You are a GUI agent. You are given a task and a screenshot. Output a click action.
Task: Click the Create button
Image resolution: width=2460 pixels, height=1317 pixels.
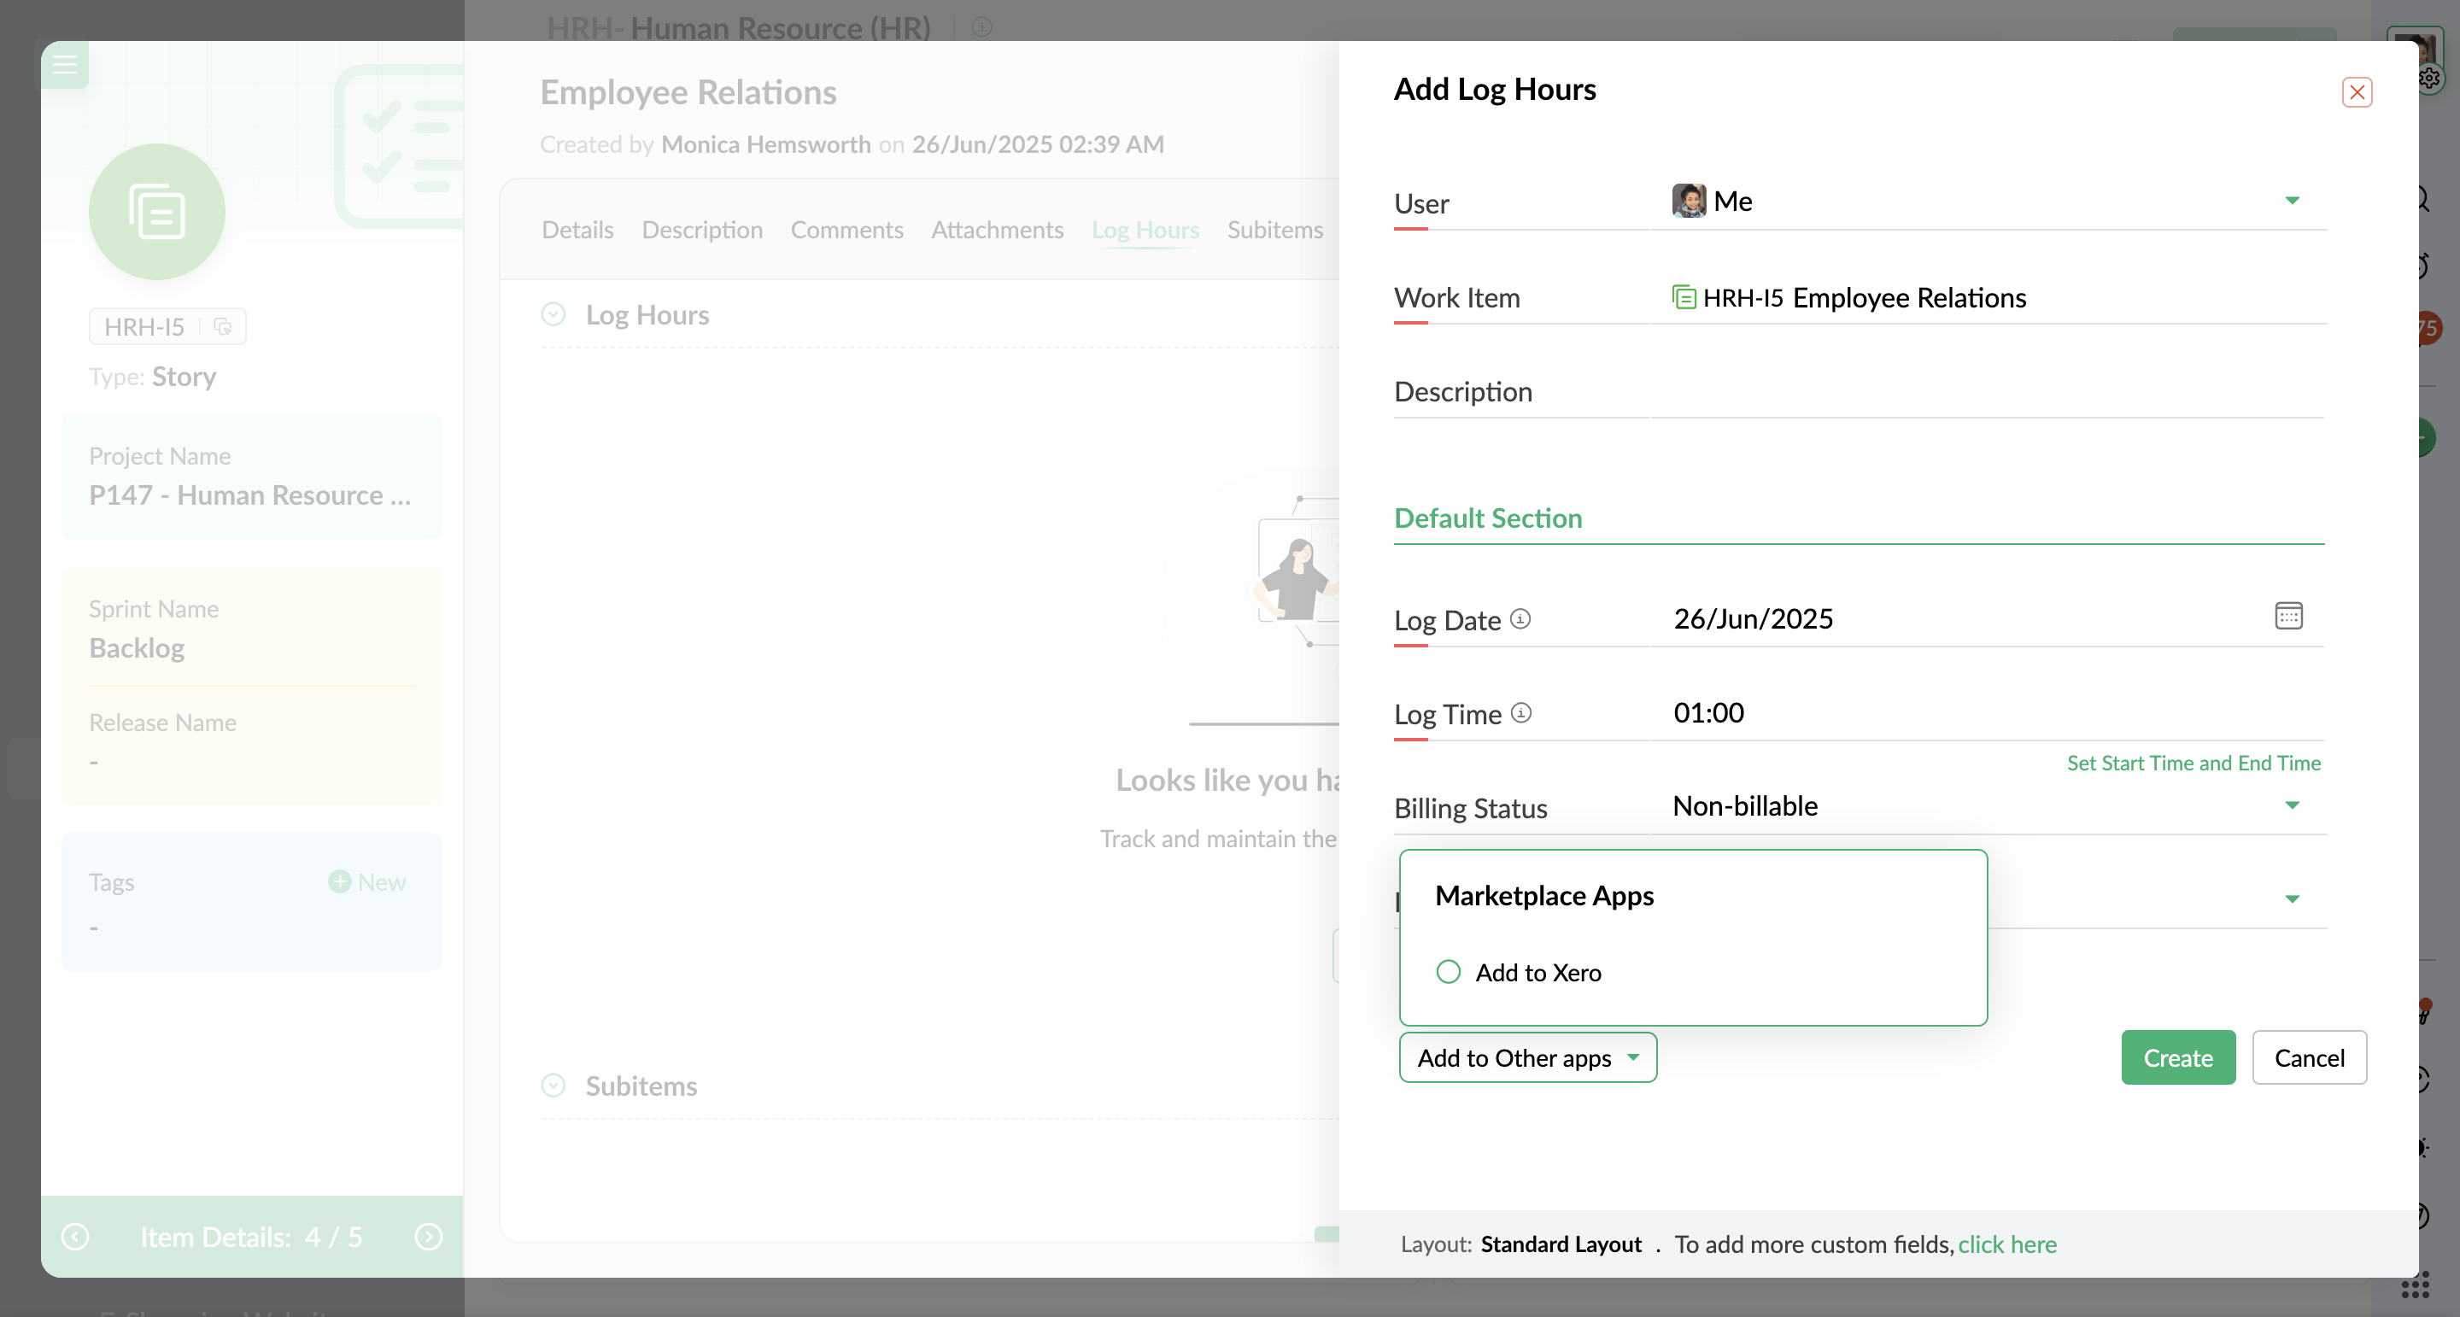click(2177, 1057)
